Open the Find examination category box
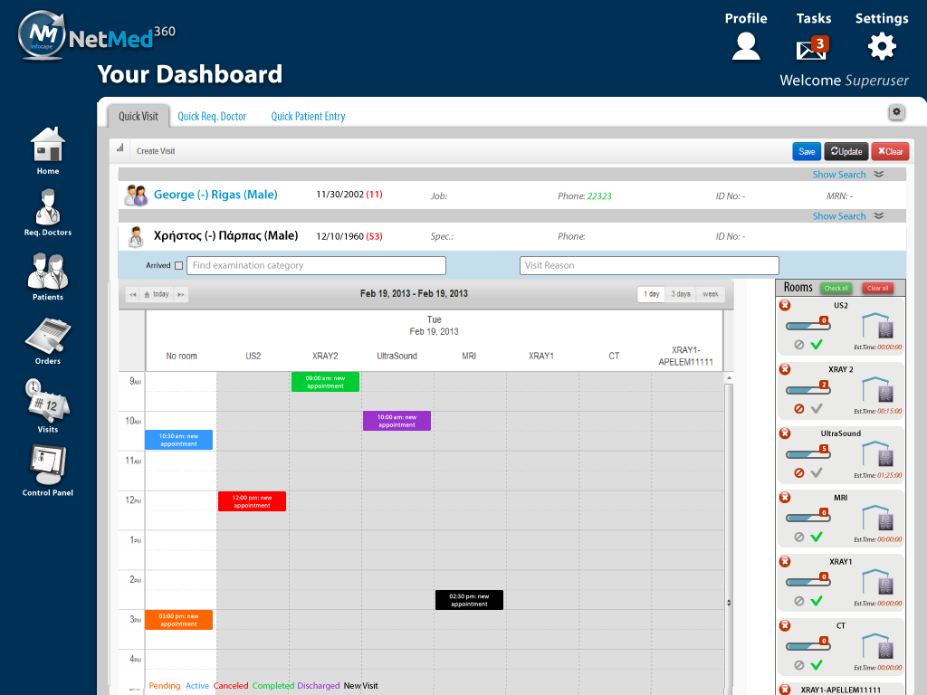 pos(316,265)
